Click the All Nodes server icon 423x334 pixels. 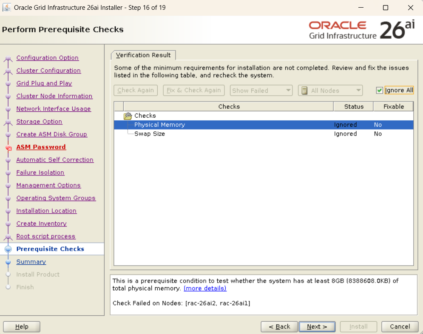[304, 91]
